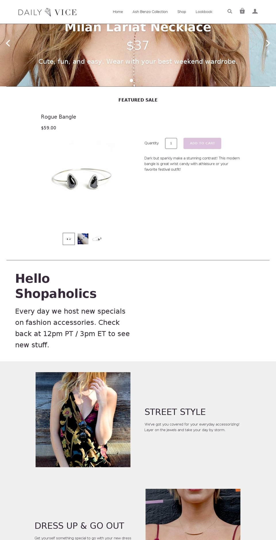Open the account icon in the header
The image size is (276, 540).
255,11
